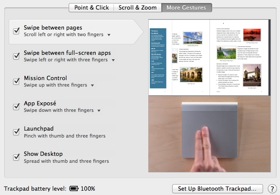
Task: Select the More Gestures tab
Action: coord(187,7)
